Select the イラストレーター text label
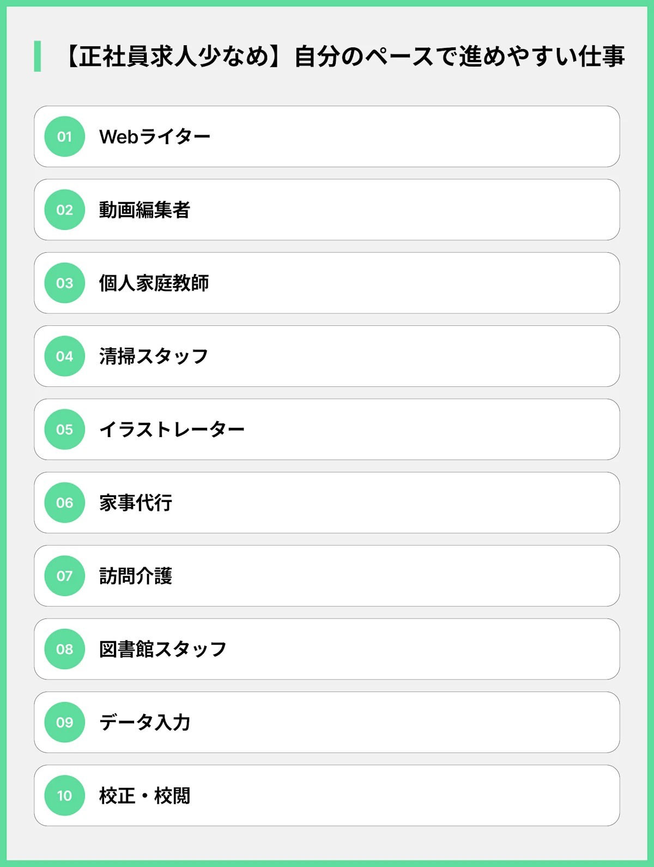654x867 pixels. click(x=172, y=429)
